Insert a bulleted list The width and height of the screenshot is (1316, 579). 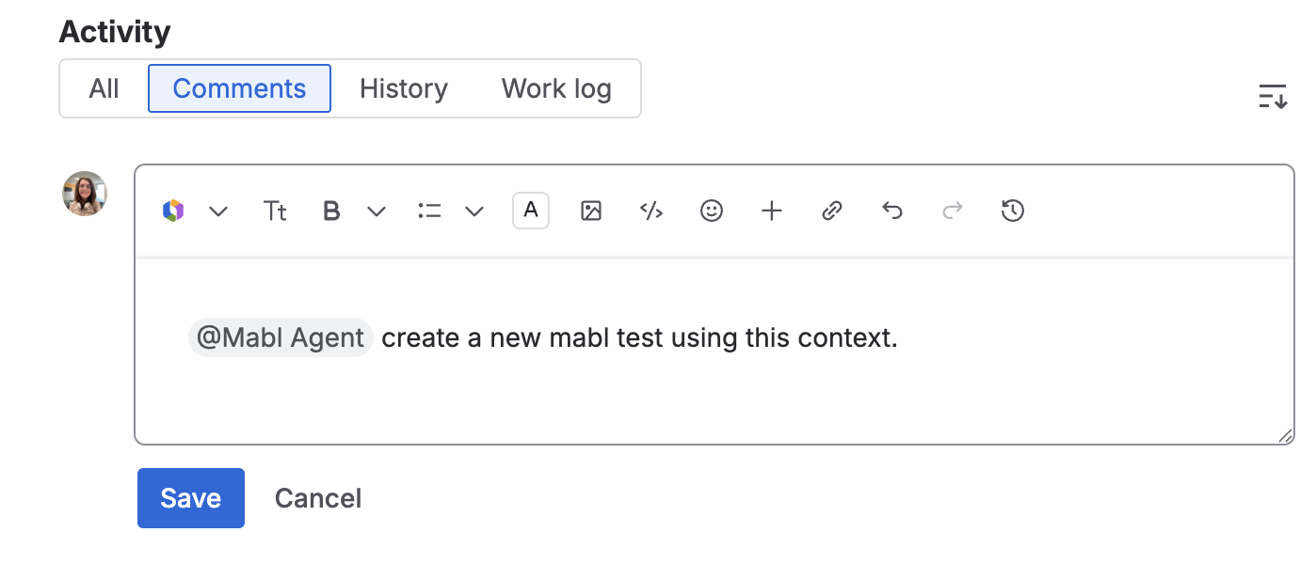(x=429, y=211)
